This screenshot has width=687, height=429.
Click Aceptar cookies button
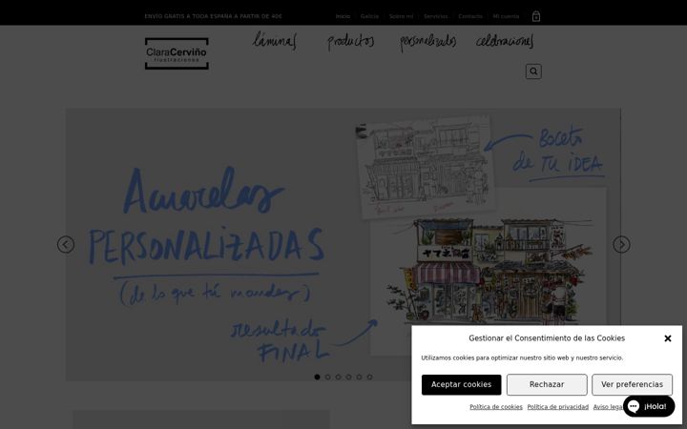tap(462, 384)
